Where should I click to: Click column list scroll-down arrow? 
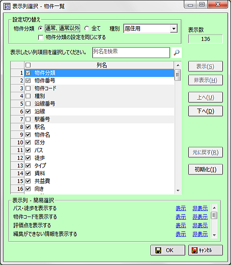[x=178, y=190]
